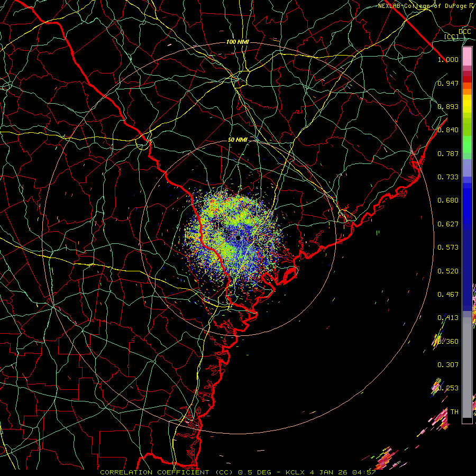The image size is (476, 476).
Task: Select the 0.680 scale value
Action: click(448, 200)
